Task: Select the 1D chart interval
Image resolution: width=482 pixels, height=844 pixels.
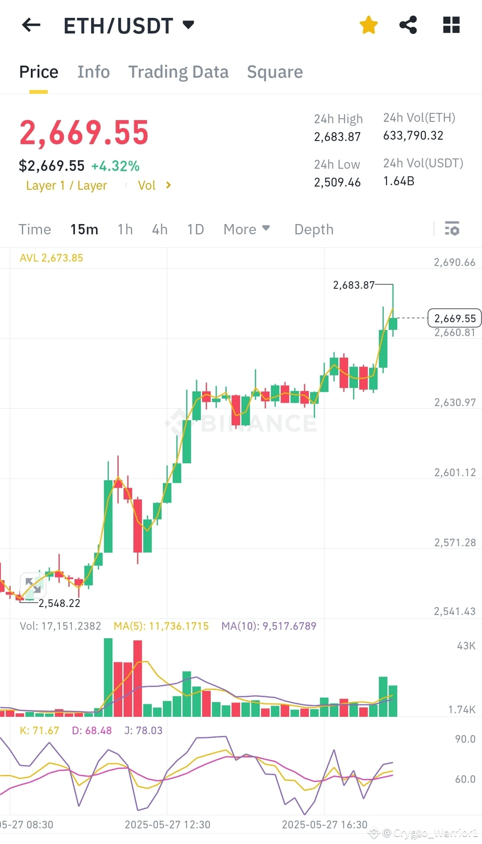Action: click(x=195, y=229)
